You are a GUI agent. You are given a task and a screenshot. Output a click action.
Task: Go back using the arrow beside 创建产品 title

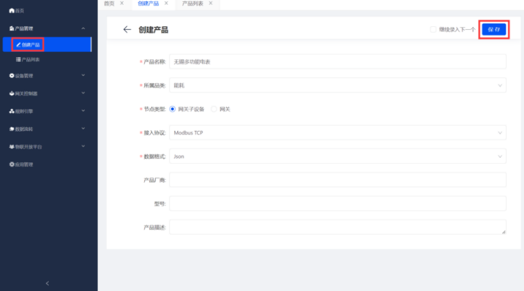pos(127,30)
